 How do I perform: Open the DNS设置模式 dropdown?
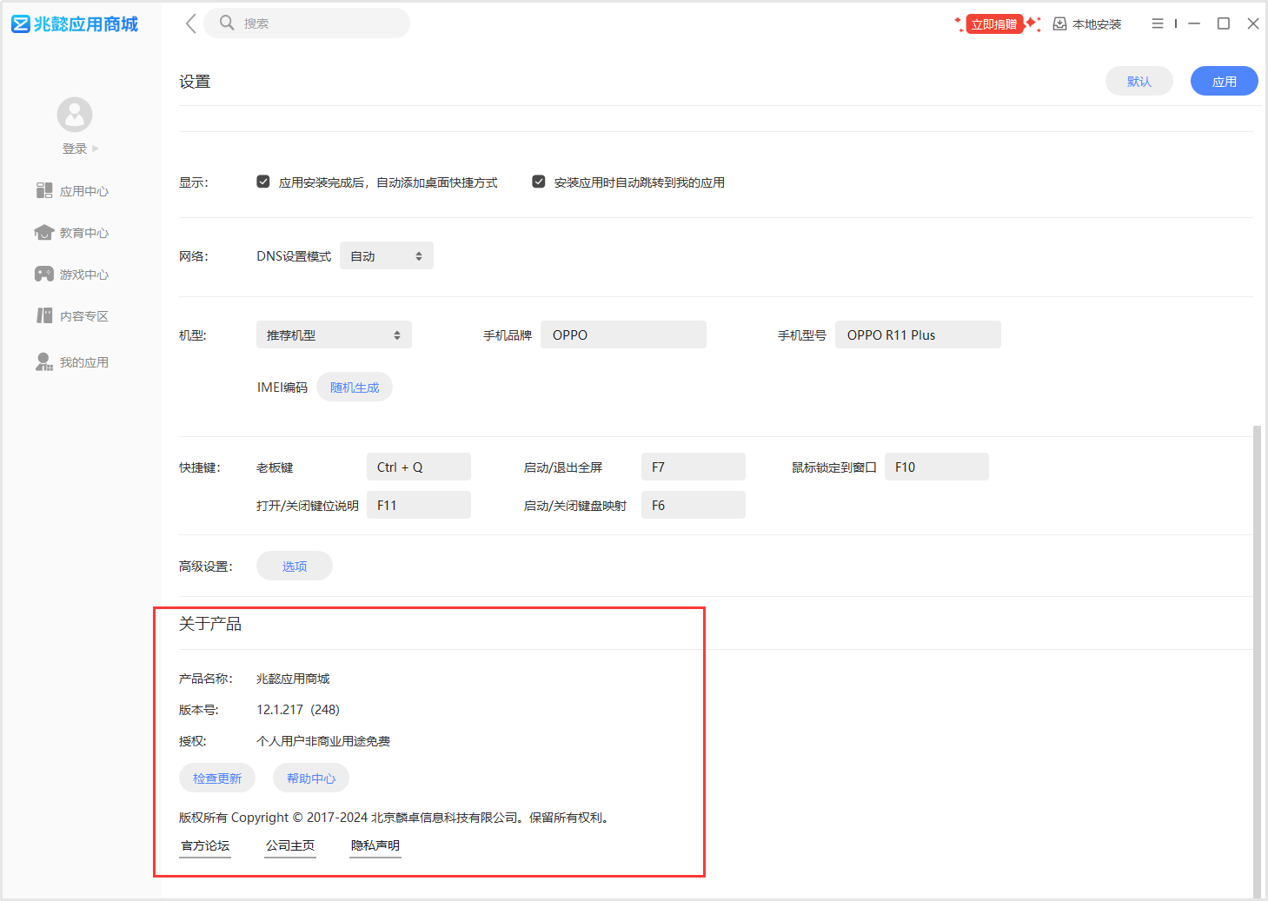(x=386, y=255)
